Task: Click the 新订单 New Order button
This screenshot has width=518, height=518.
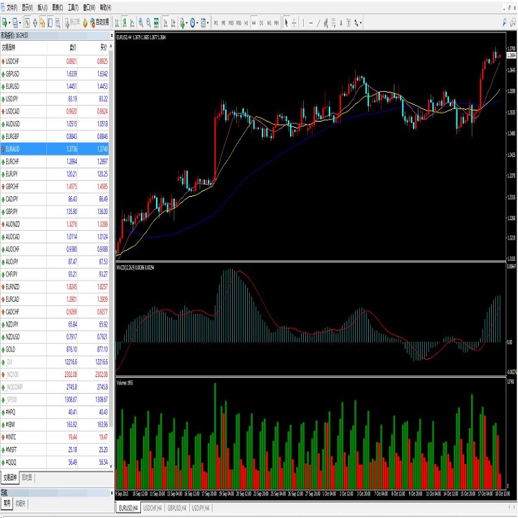Action: tap(72, 23)
